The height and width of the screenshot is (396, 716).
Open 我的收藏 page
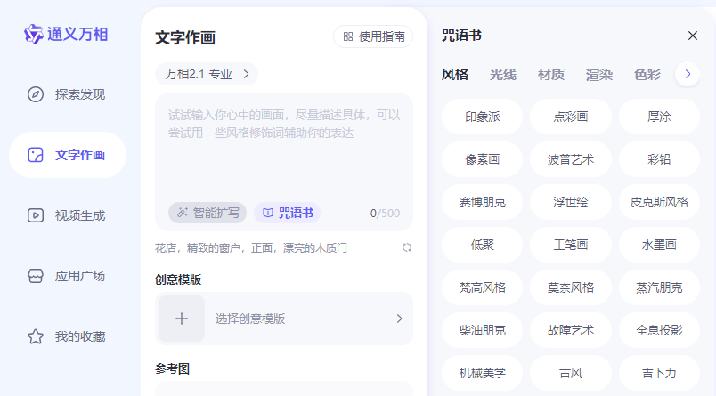pyautogui.click(x=68, y=336)
